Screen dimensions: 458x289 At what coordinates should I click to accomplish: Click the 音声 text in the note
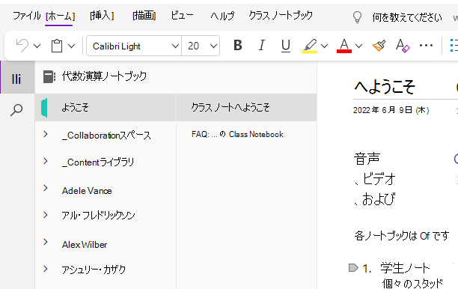(x=367, y=159)
